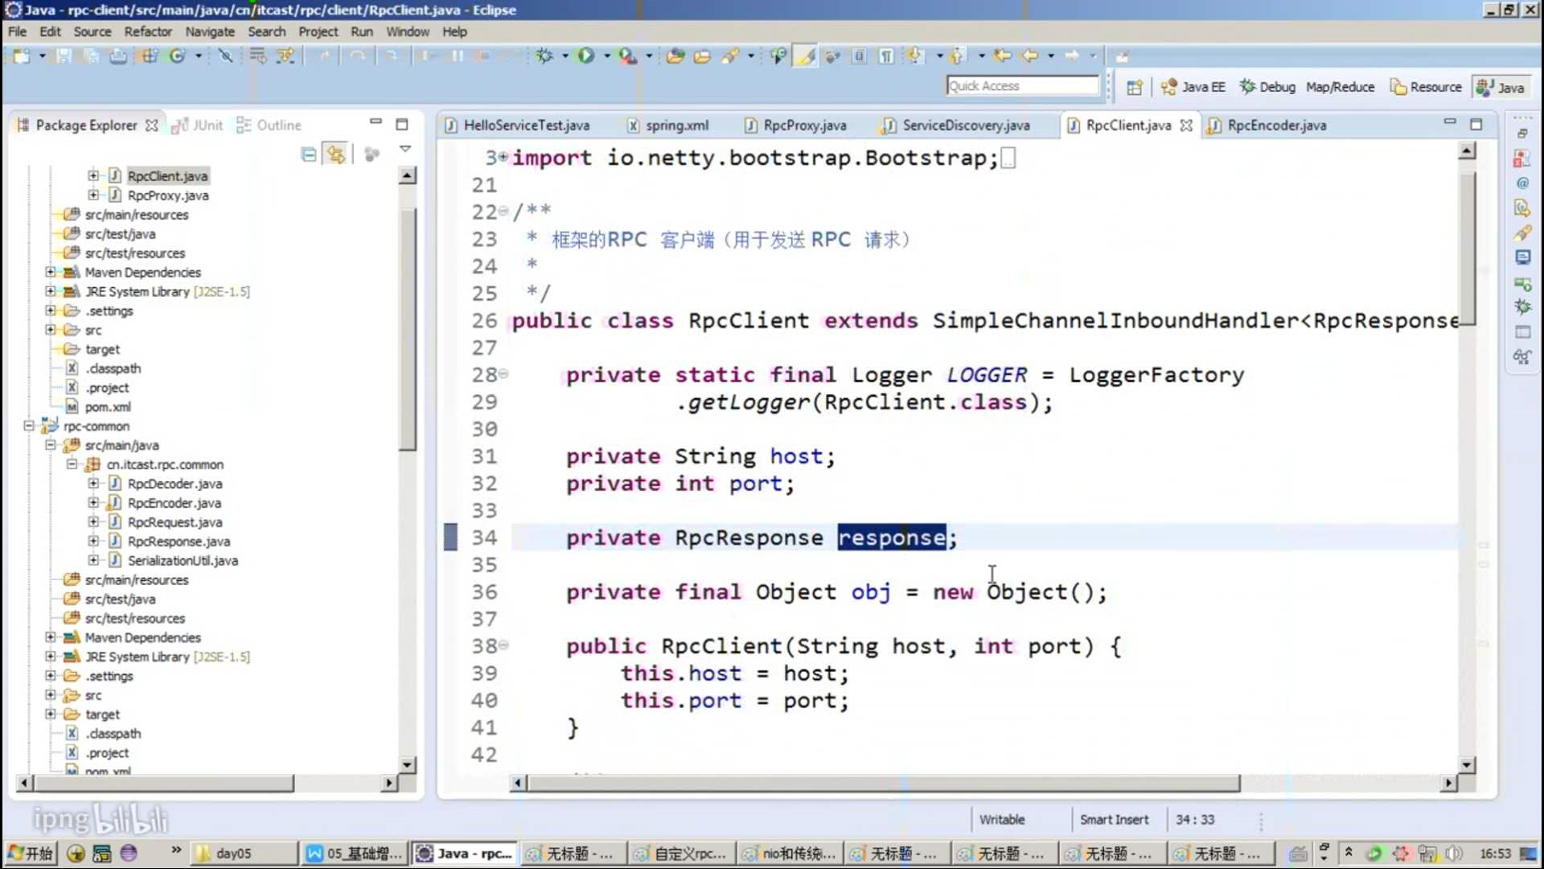Toggle Mark Occurrences highlighter icon
Screen dimensions: 1544x869
[806, 56]
